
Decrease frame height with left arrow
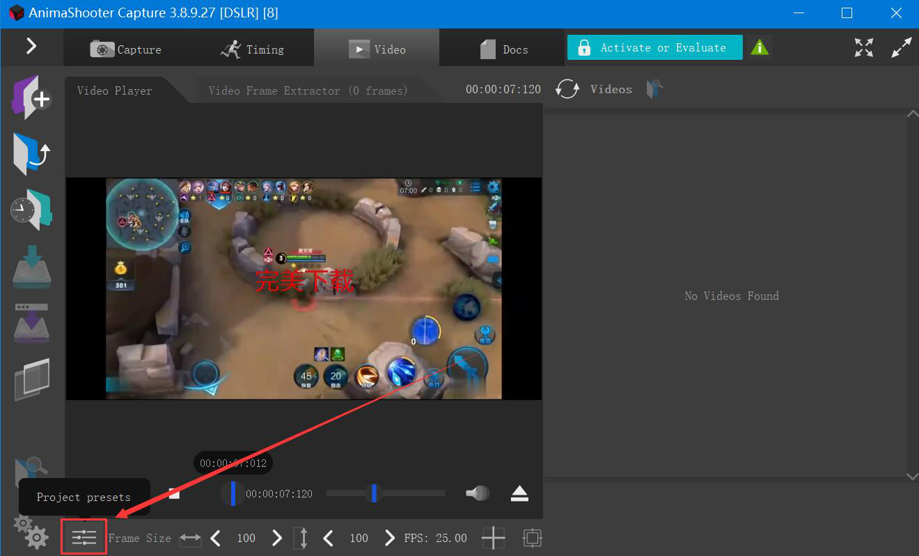(x=328, y=537)
